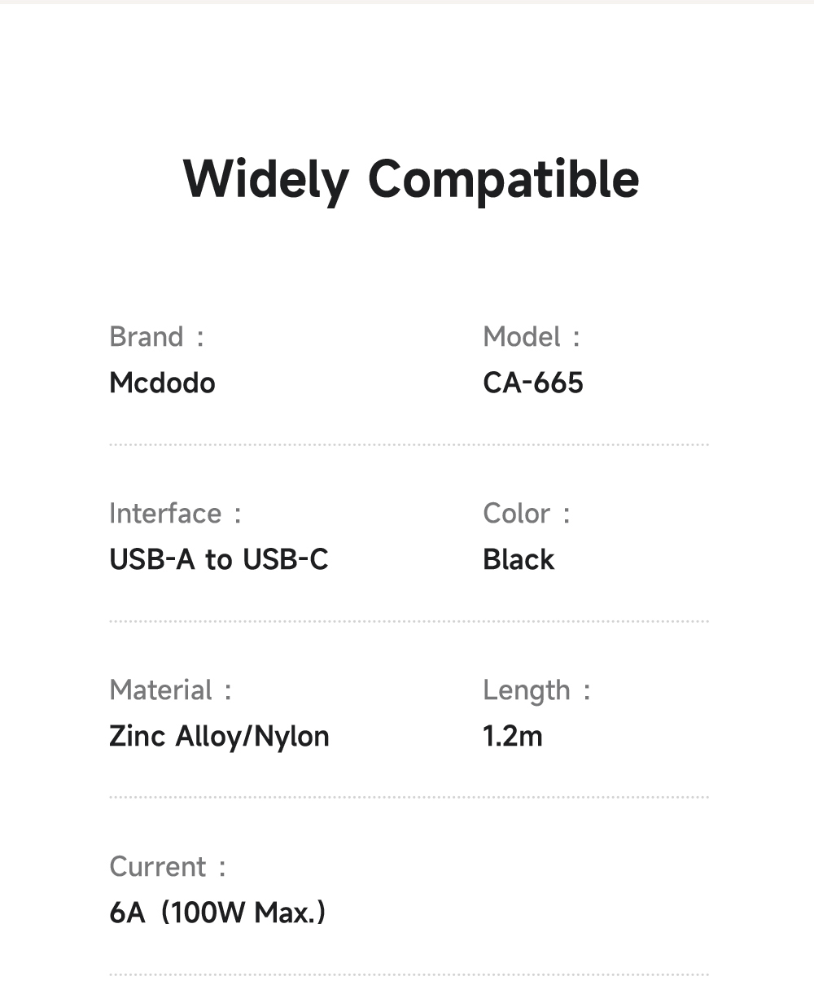
Task: Select the CA-665 model number
Action: (x=532, y=383)
